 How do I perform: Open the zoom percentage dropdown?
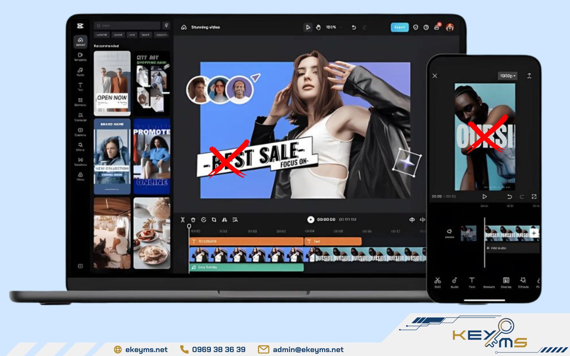coord(333,27)
